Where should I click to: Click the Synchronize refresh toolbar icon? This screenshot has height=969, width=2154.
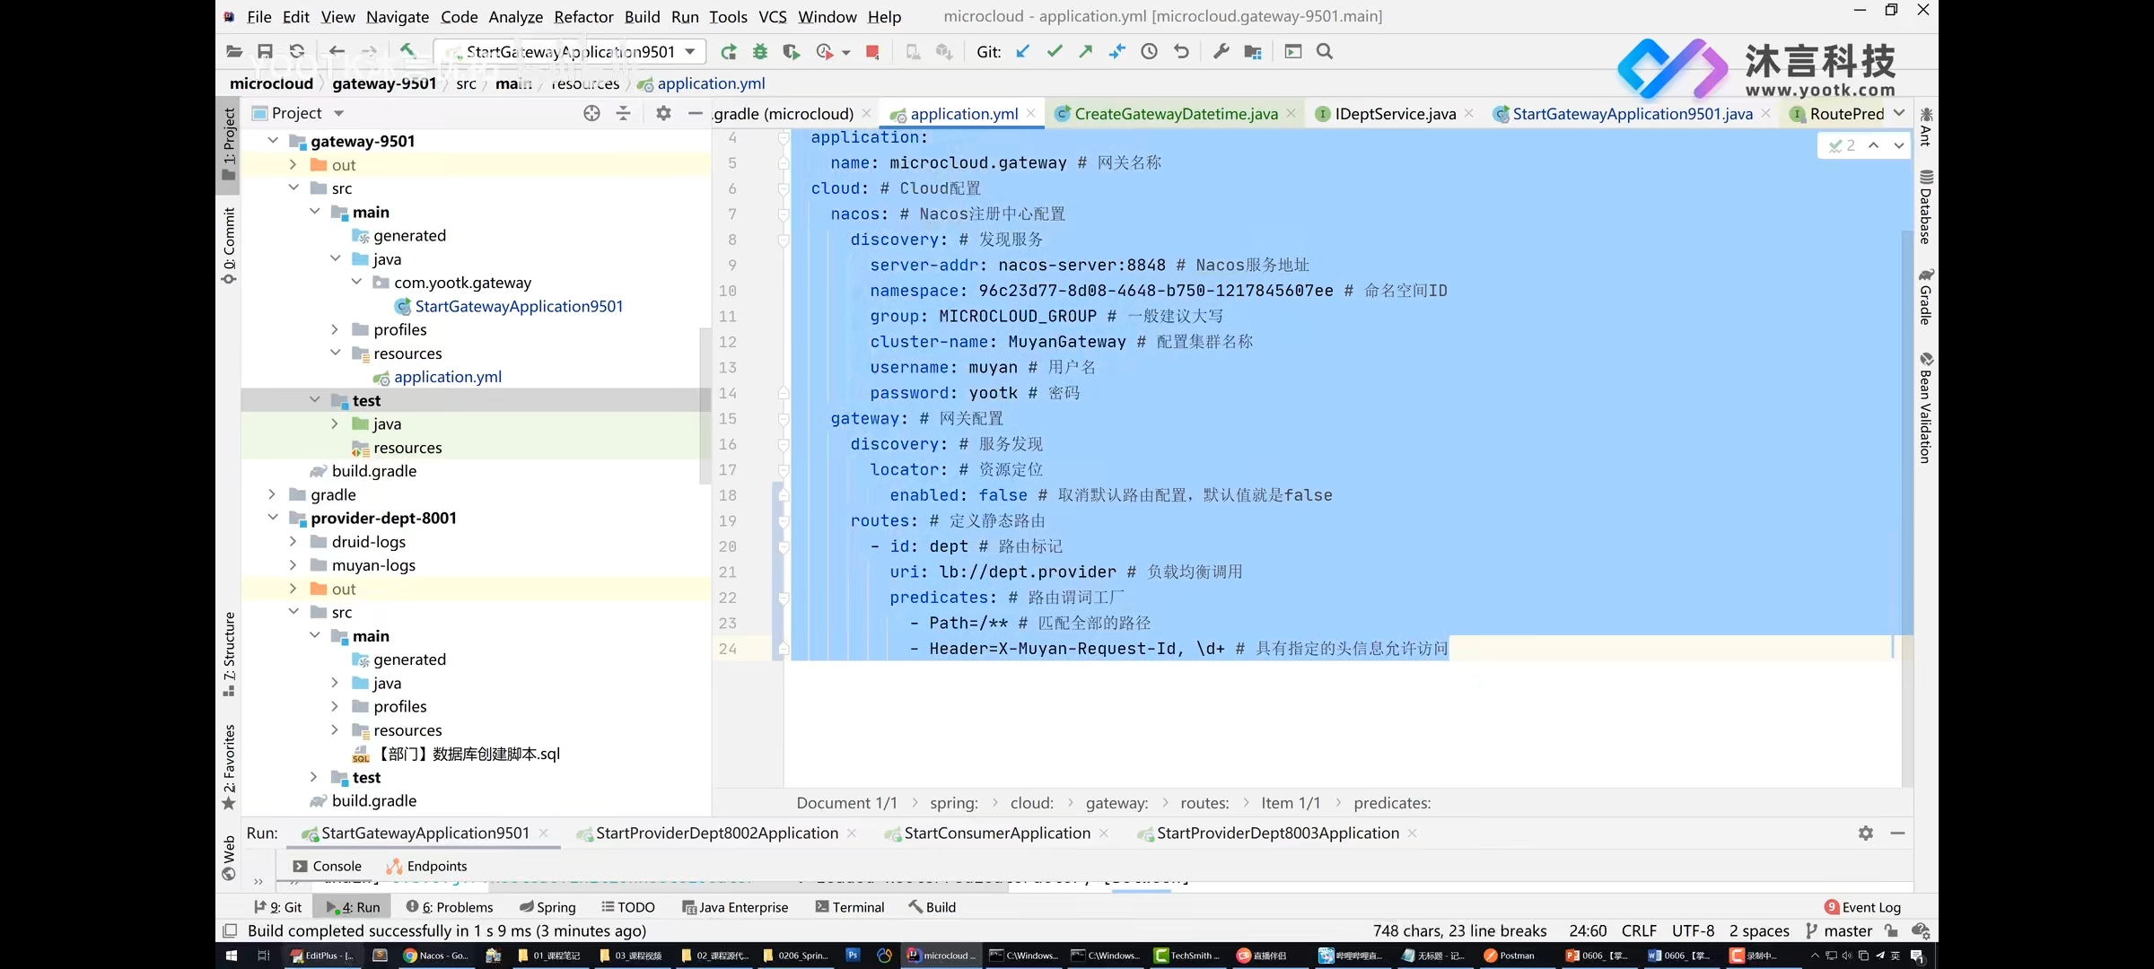click(297, 51)
